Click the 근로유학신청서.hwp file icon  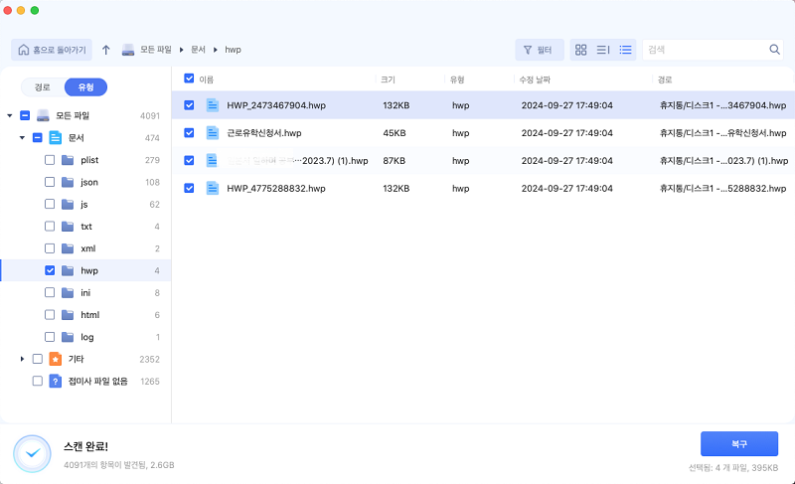pos(212,132)
